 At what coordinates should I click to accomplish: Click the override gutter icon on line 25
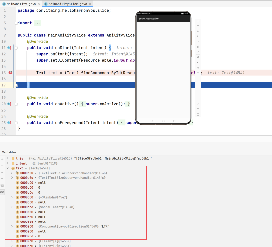pyautogui.click(x=9, y=123)
